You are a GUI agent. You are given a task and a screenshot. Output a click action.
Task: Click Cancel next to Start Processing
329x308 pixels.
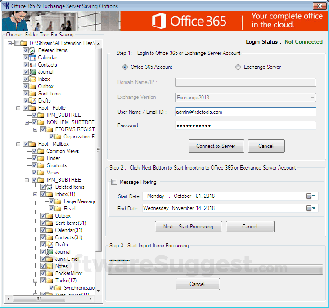click(x=250, y=227)
